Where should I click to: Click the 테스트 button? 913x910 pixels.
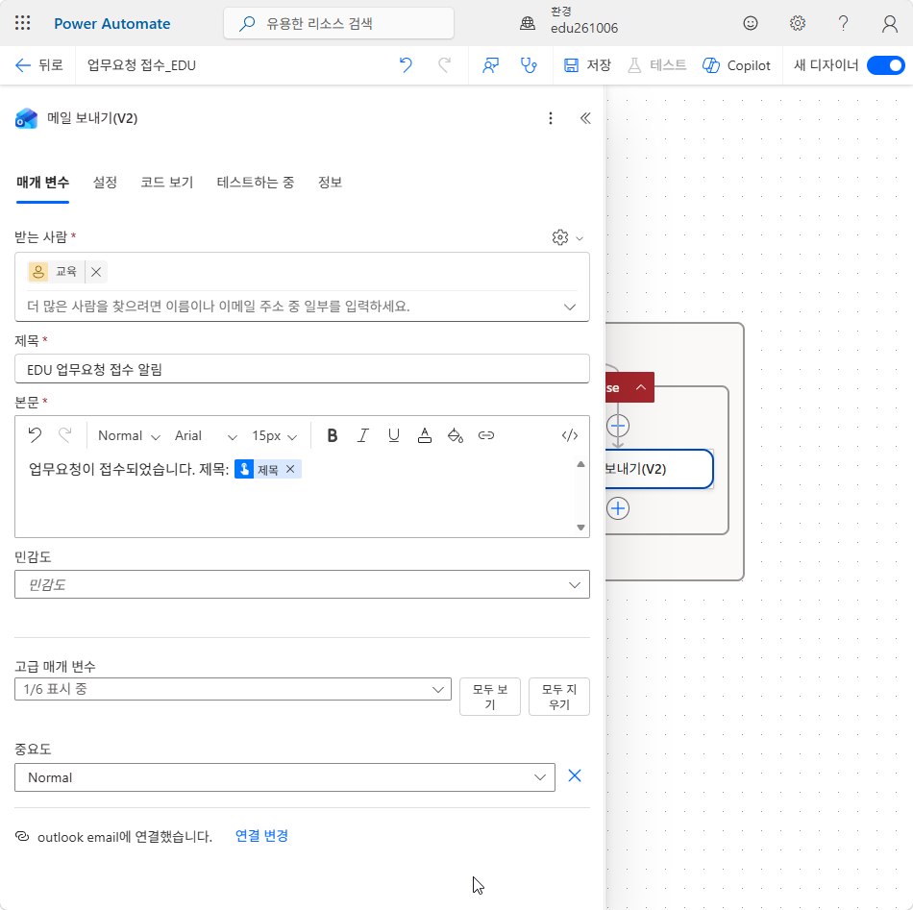[657, 65]
